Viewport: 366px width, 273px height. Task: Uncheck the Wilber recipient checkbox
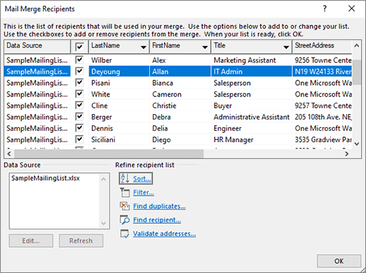click(x=80, y=60)
